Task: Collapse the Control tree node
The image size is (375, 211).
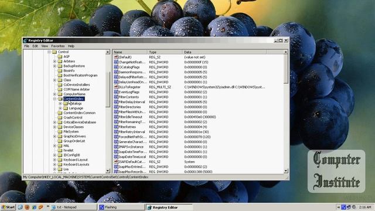Action: 49,52
